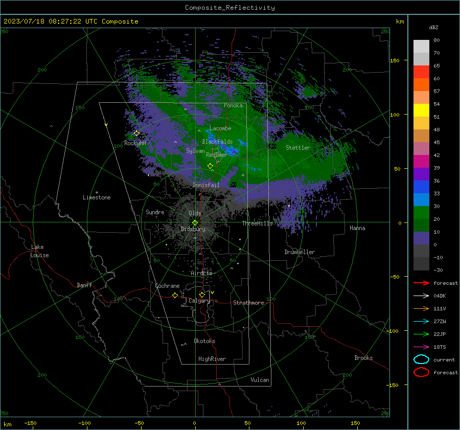Image resolution: width=460 pixels, height=430 pixels.
Task: Click the green 22JP arrow in legend
Action: (421, 334)
